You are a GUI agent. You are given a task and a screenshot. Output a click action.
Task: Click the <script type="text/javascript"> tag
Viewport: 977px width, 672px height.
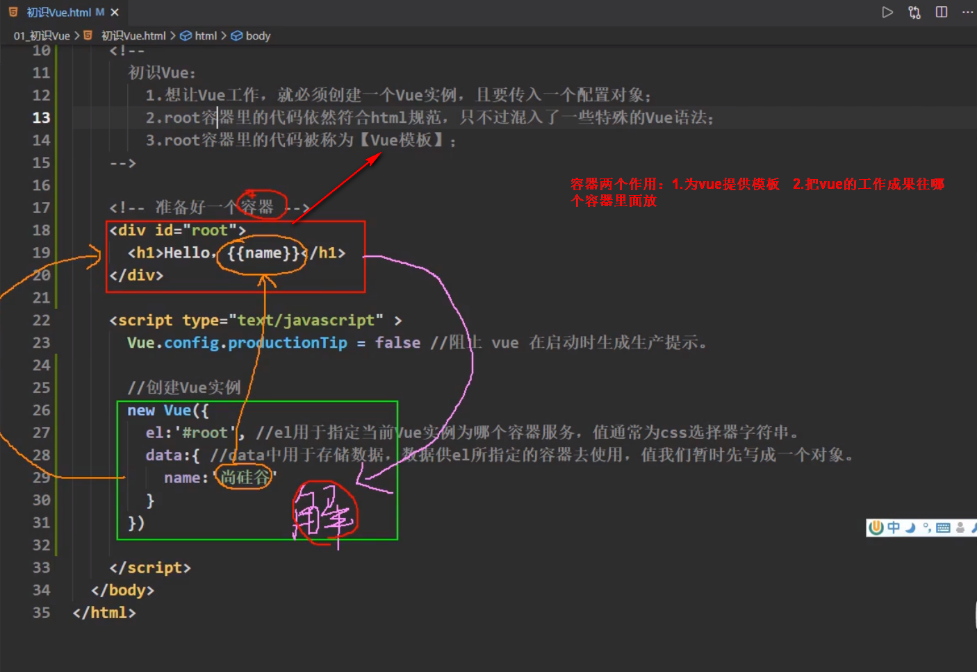pyautogui.click(x=255, y=320)
